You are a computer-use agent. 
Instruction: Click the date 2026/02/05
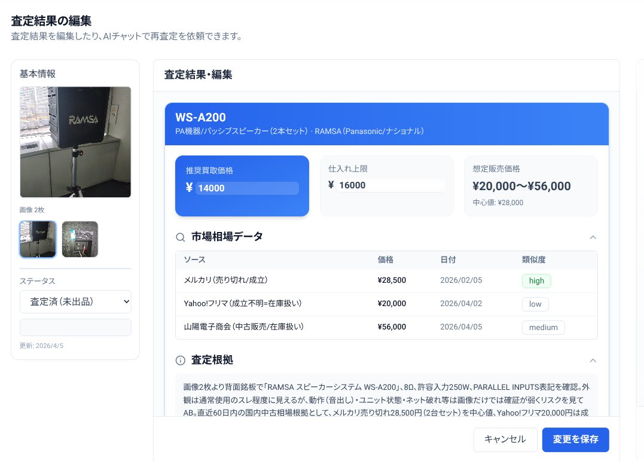pos(461,280)
